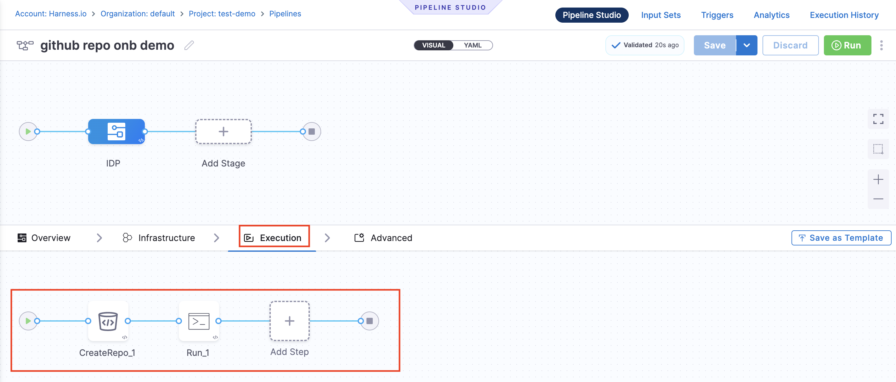Add a new step
Screen dimensions: 896x382
(289, 321)
